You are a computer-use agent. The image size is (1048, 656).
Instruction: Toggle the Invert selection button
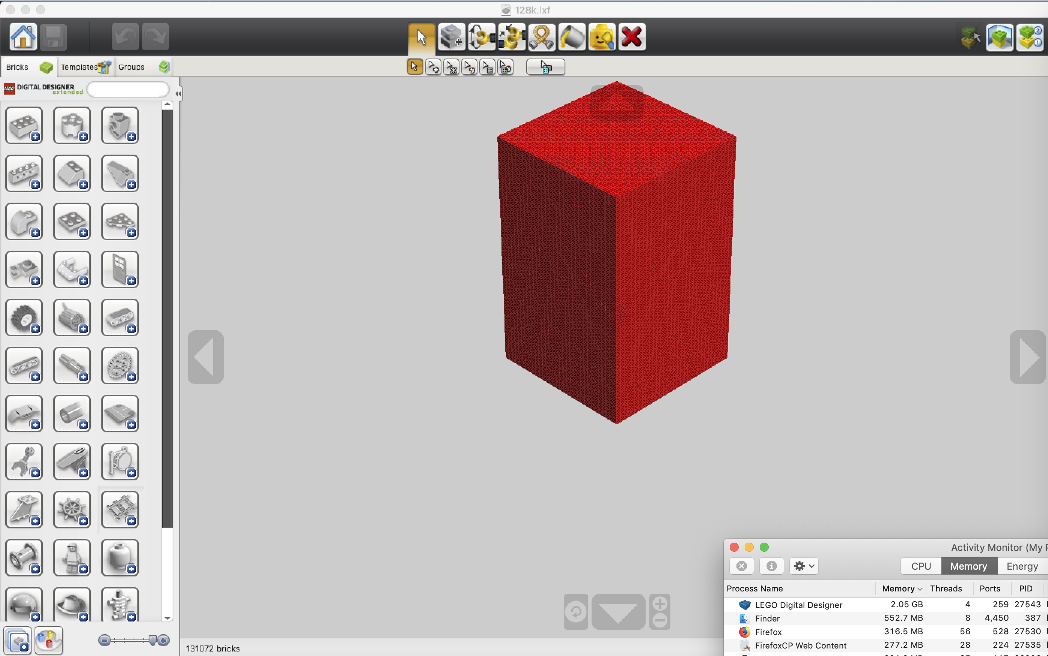click(x=545, y=67)
